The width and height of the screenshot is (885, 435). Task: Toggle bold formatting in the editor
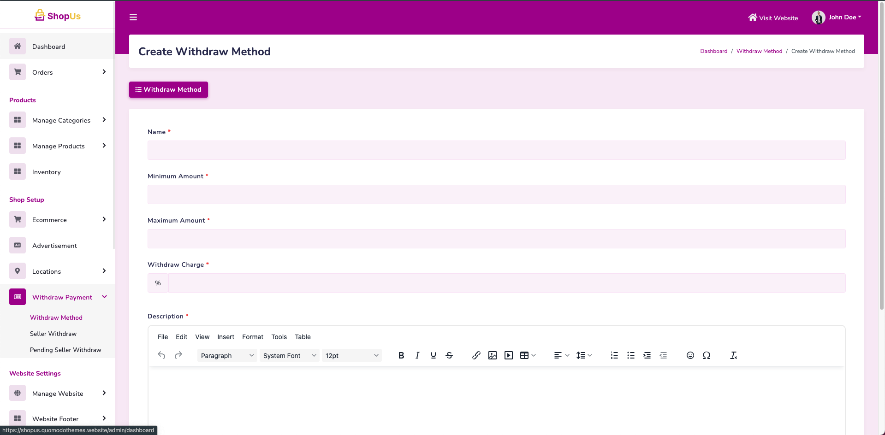coord(401,355)
